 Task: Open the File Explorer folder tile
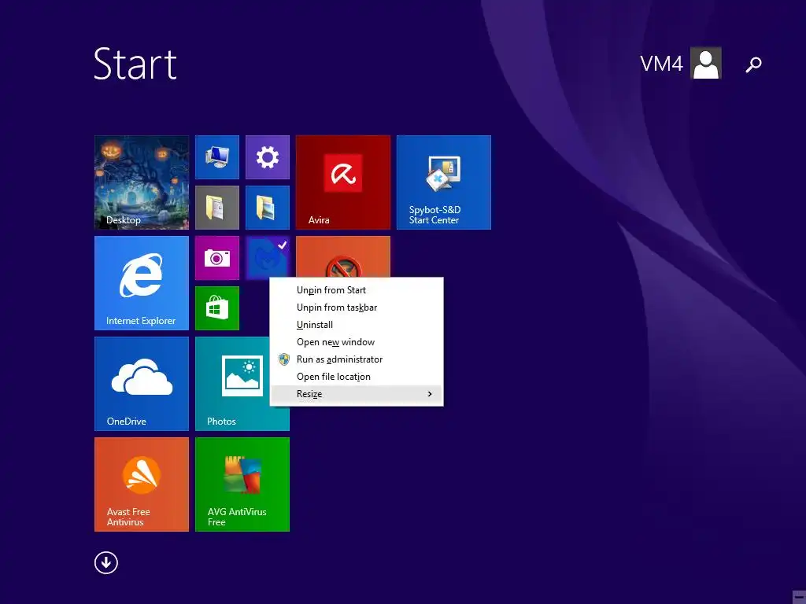click(x=268, y=208)
